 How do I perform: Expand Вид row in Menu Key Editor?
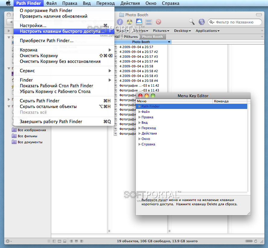click(x=139, y=122)
